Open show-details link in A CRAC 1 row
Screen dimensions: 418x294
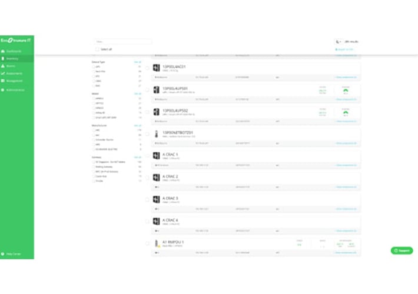pos(346,165)
